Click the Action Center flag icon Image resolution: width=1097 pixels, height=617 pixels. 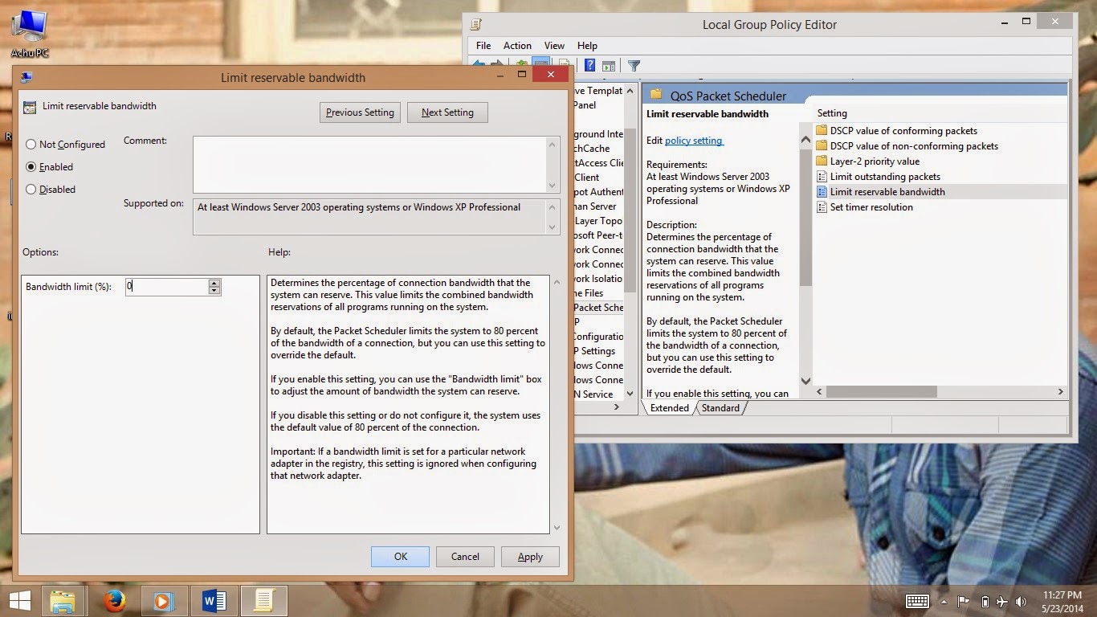click(964, 602)
